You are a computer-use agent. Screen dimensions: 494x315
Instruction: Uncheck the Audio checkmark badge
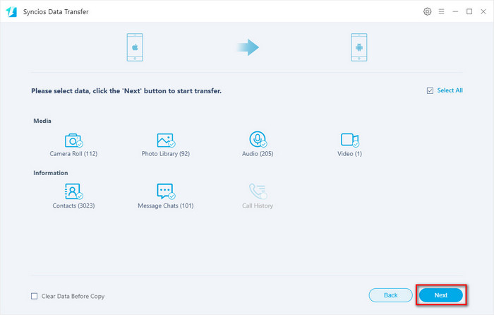tap(264, 144)
